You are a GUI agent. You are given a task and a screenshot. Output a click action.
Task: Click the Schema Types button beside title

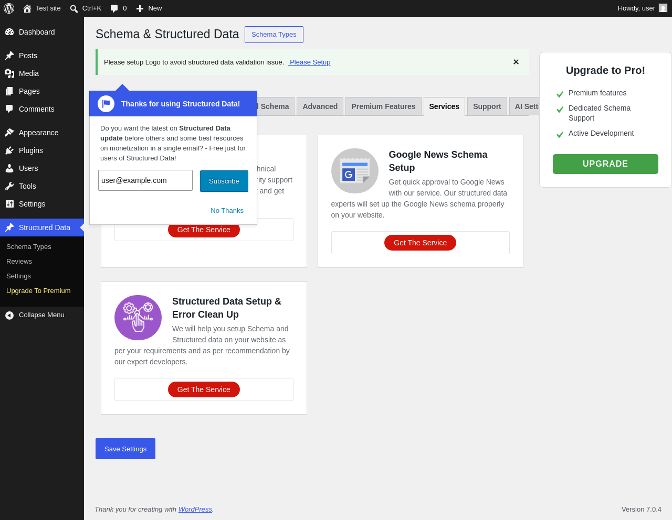pyautogui.click(x=274, y=35)
